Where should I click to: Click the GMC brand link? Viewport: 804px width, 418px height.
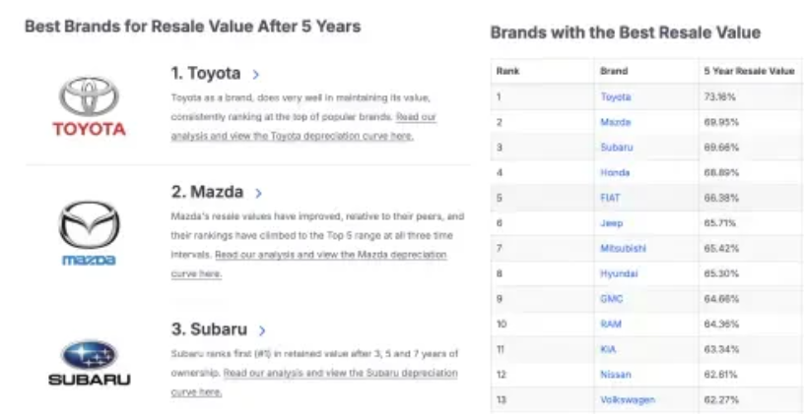[611, 299]
